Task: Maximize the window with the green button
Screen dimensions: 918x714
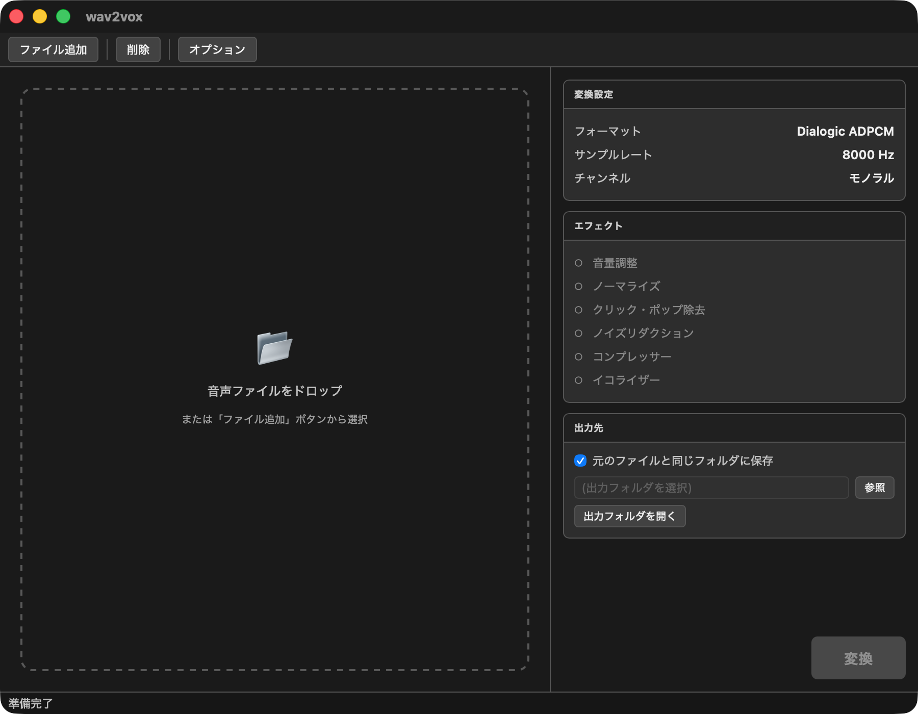Action: click(63, 16)
